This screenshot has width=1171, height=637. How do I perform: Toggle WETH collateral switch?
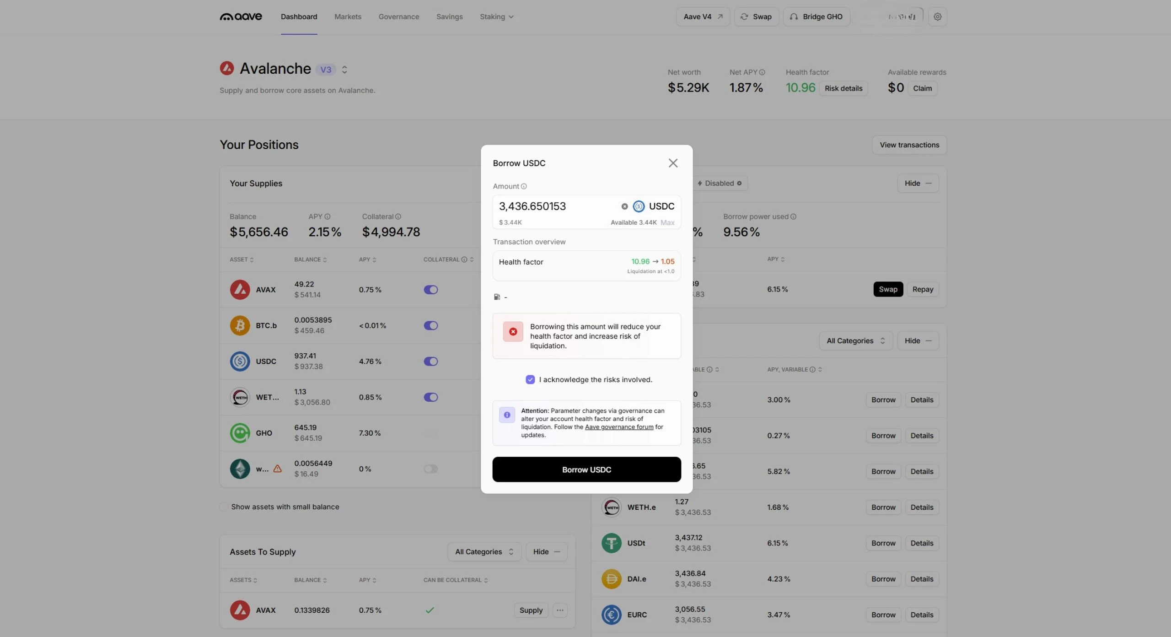[x=430, y=397]
